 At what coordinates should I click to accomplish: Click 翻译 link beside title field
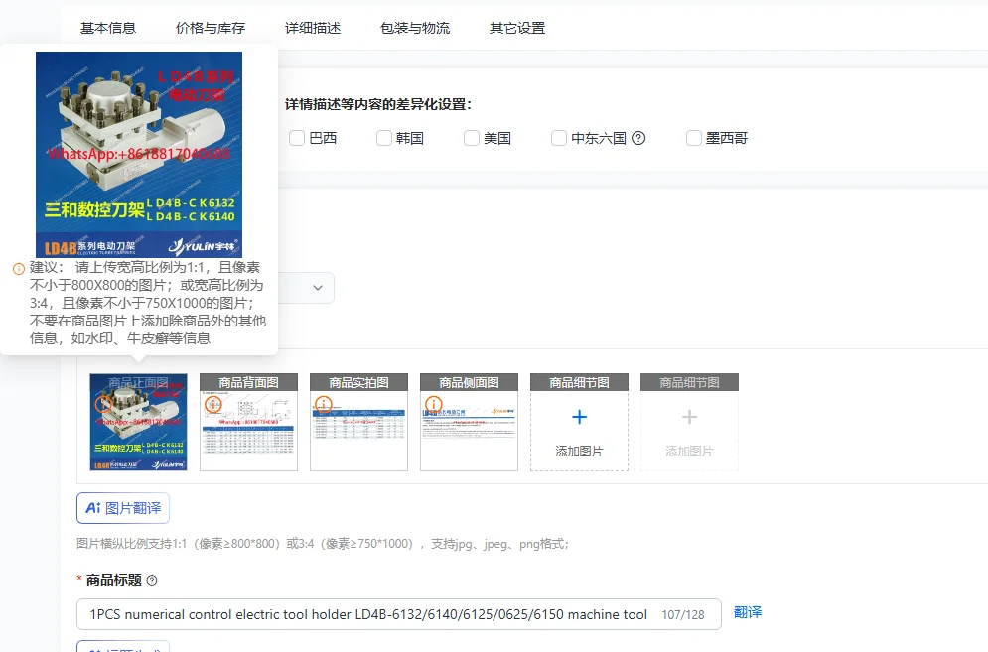748,612
